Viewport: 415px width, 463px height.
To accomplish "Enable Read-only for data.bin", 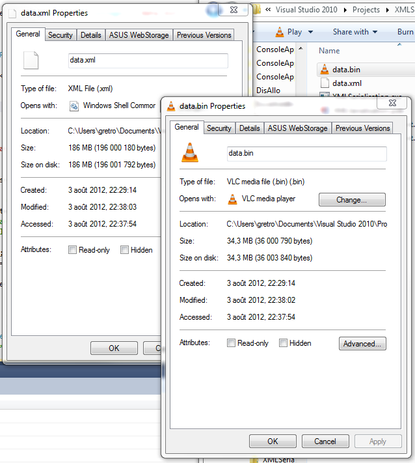I will click(231, 343).
